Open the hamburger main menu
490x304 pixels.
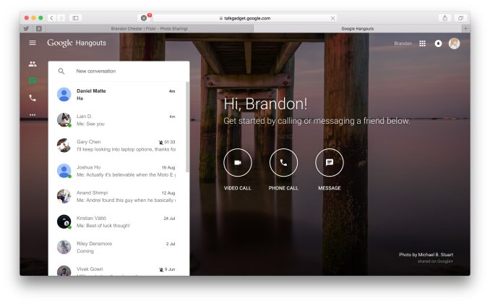pyautogui.click(x=33, y=43)
